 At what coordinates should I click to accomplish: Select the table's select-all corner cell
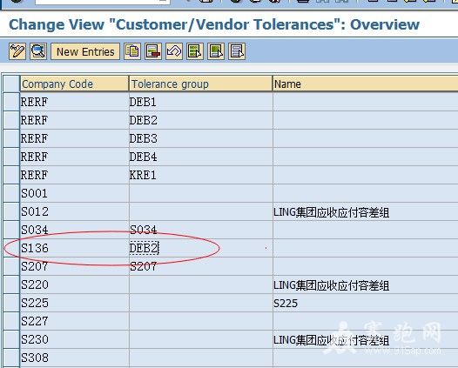click(x=11, y=84)
